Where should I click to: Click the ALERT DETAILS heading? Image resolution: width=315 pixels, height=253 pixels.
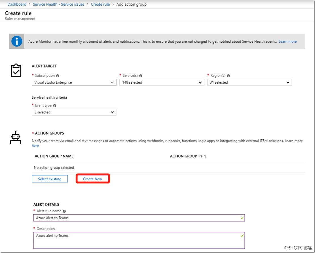pos(46,205)
